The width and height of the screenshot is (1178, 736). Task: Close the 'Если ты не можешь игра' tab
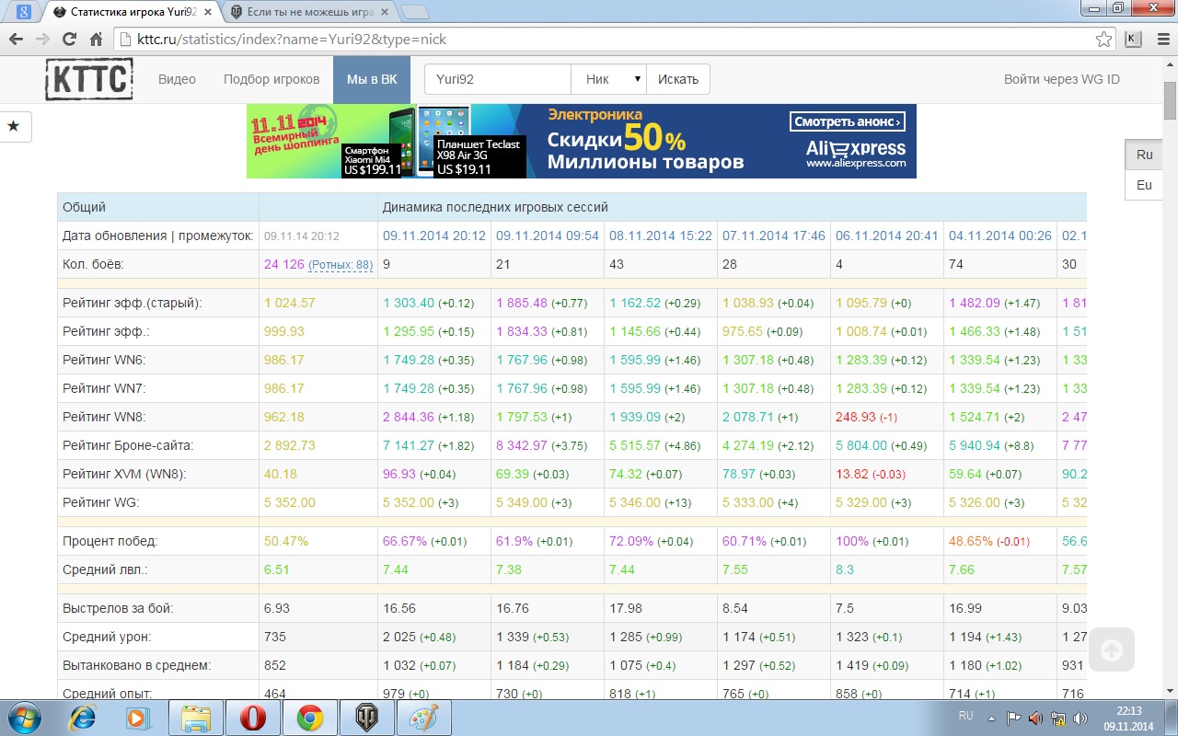383,12
